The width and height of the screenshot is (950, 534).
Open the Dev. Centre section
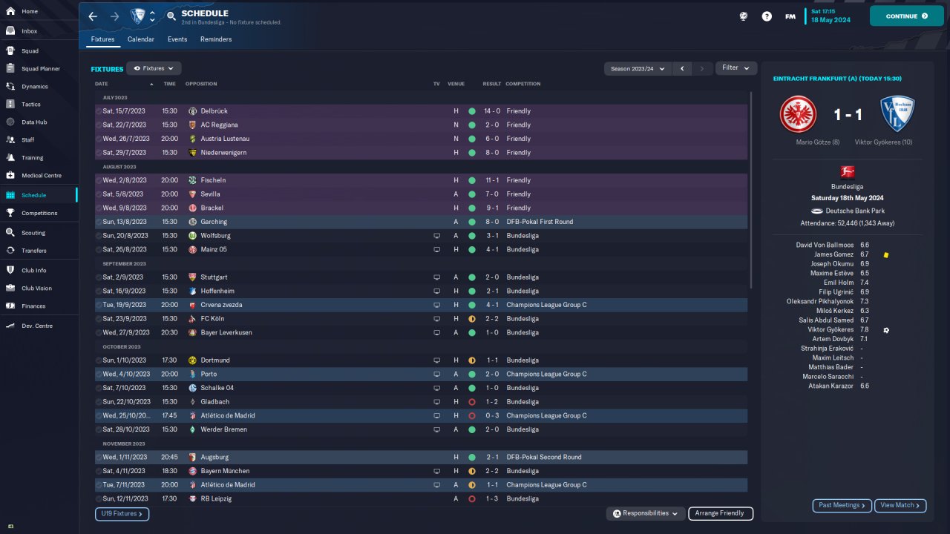click(x=39, y=326)
